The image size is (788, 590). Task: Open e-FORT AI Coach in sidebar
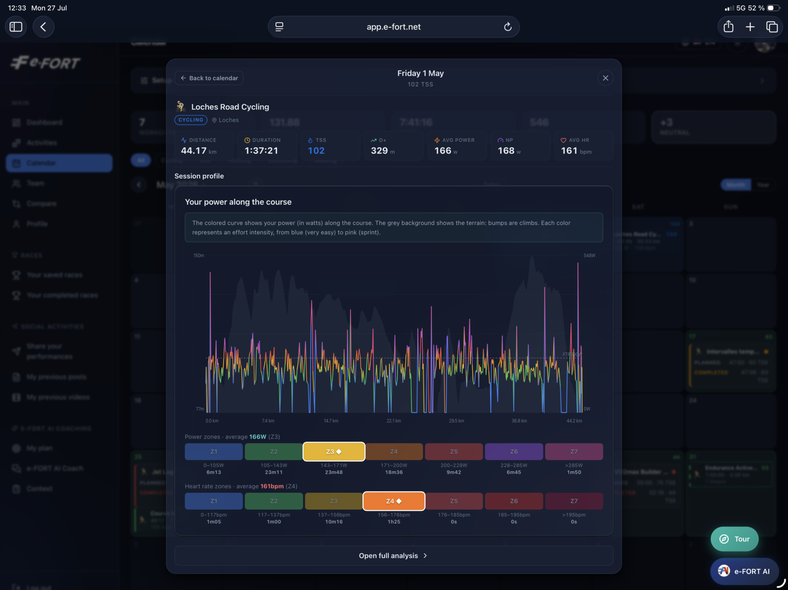(59, 468)
